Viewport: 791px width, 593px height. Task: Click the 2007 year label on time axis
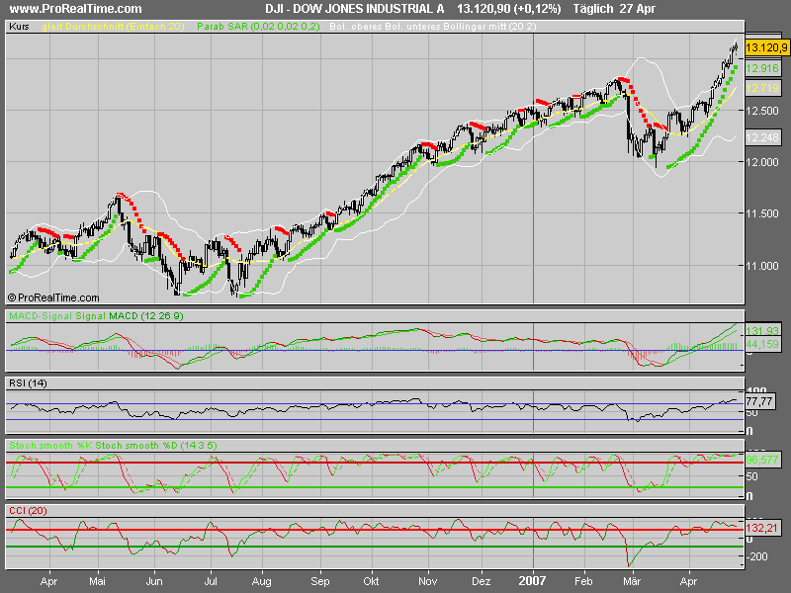pyautogui.click(x=533, y=581)
